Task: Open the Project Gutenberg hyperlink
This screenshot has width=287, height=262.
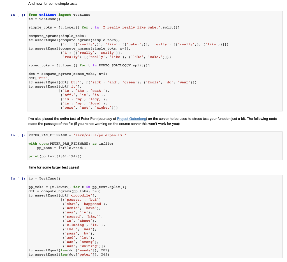Action: click(x=131, y=118)
